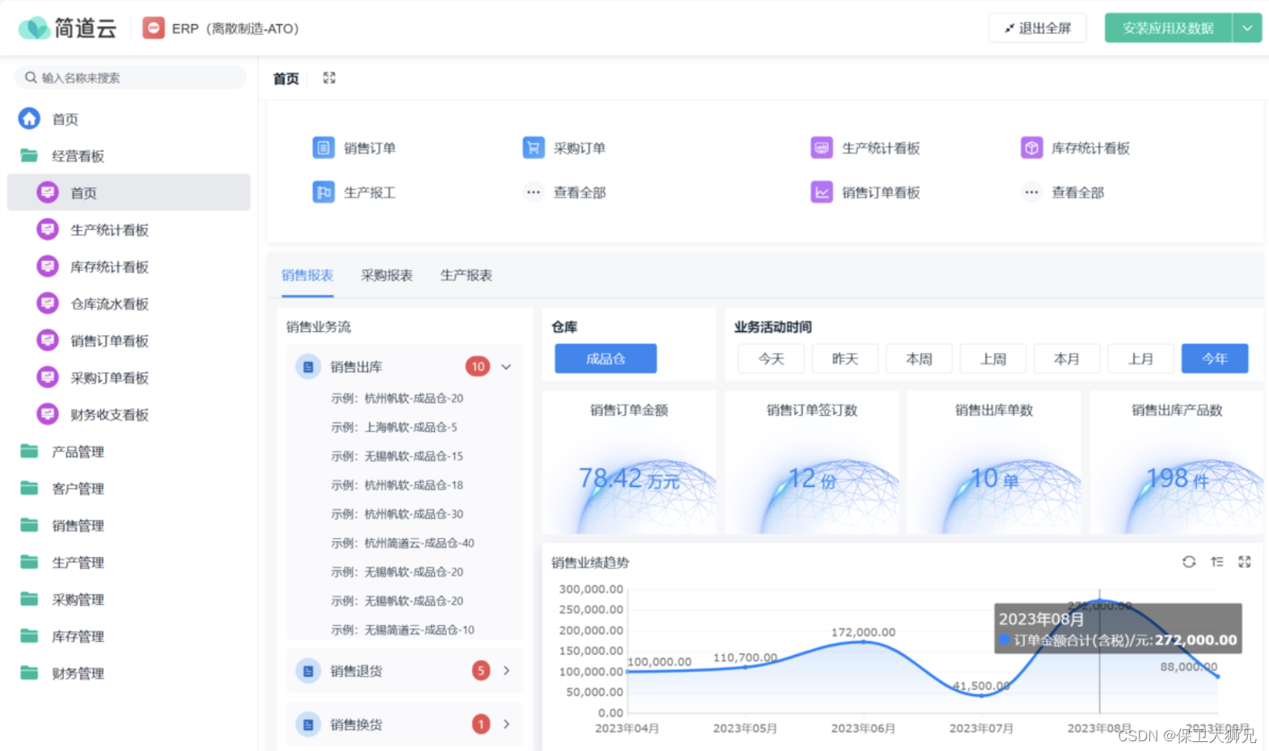Click the search magnifier icon in sidebar
Image resolution: width=1269 pixels, height=751 pixels.
pyautogui.click(x=31, y=78)
